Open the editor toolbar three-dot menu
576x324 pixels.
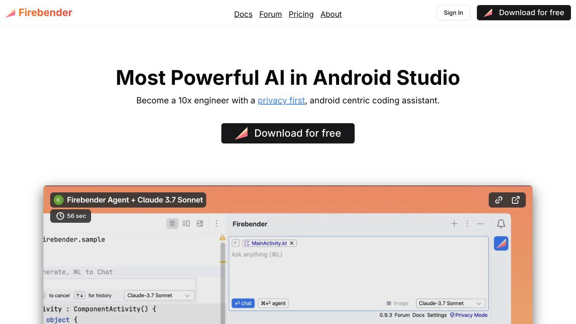[217, 224]
